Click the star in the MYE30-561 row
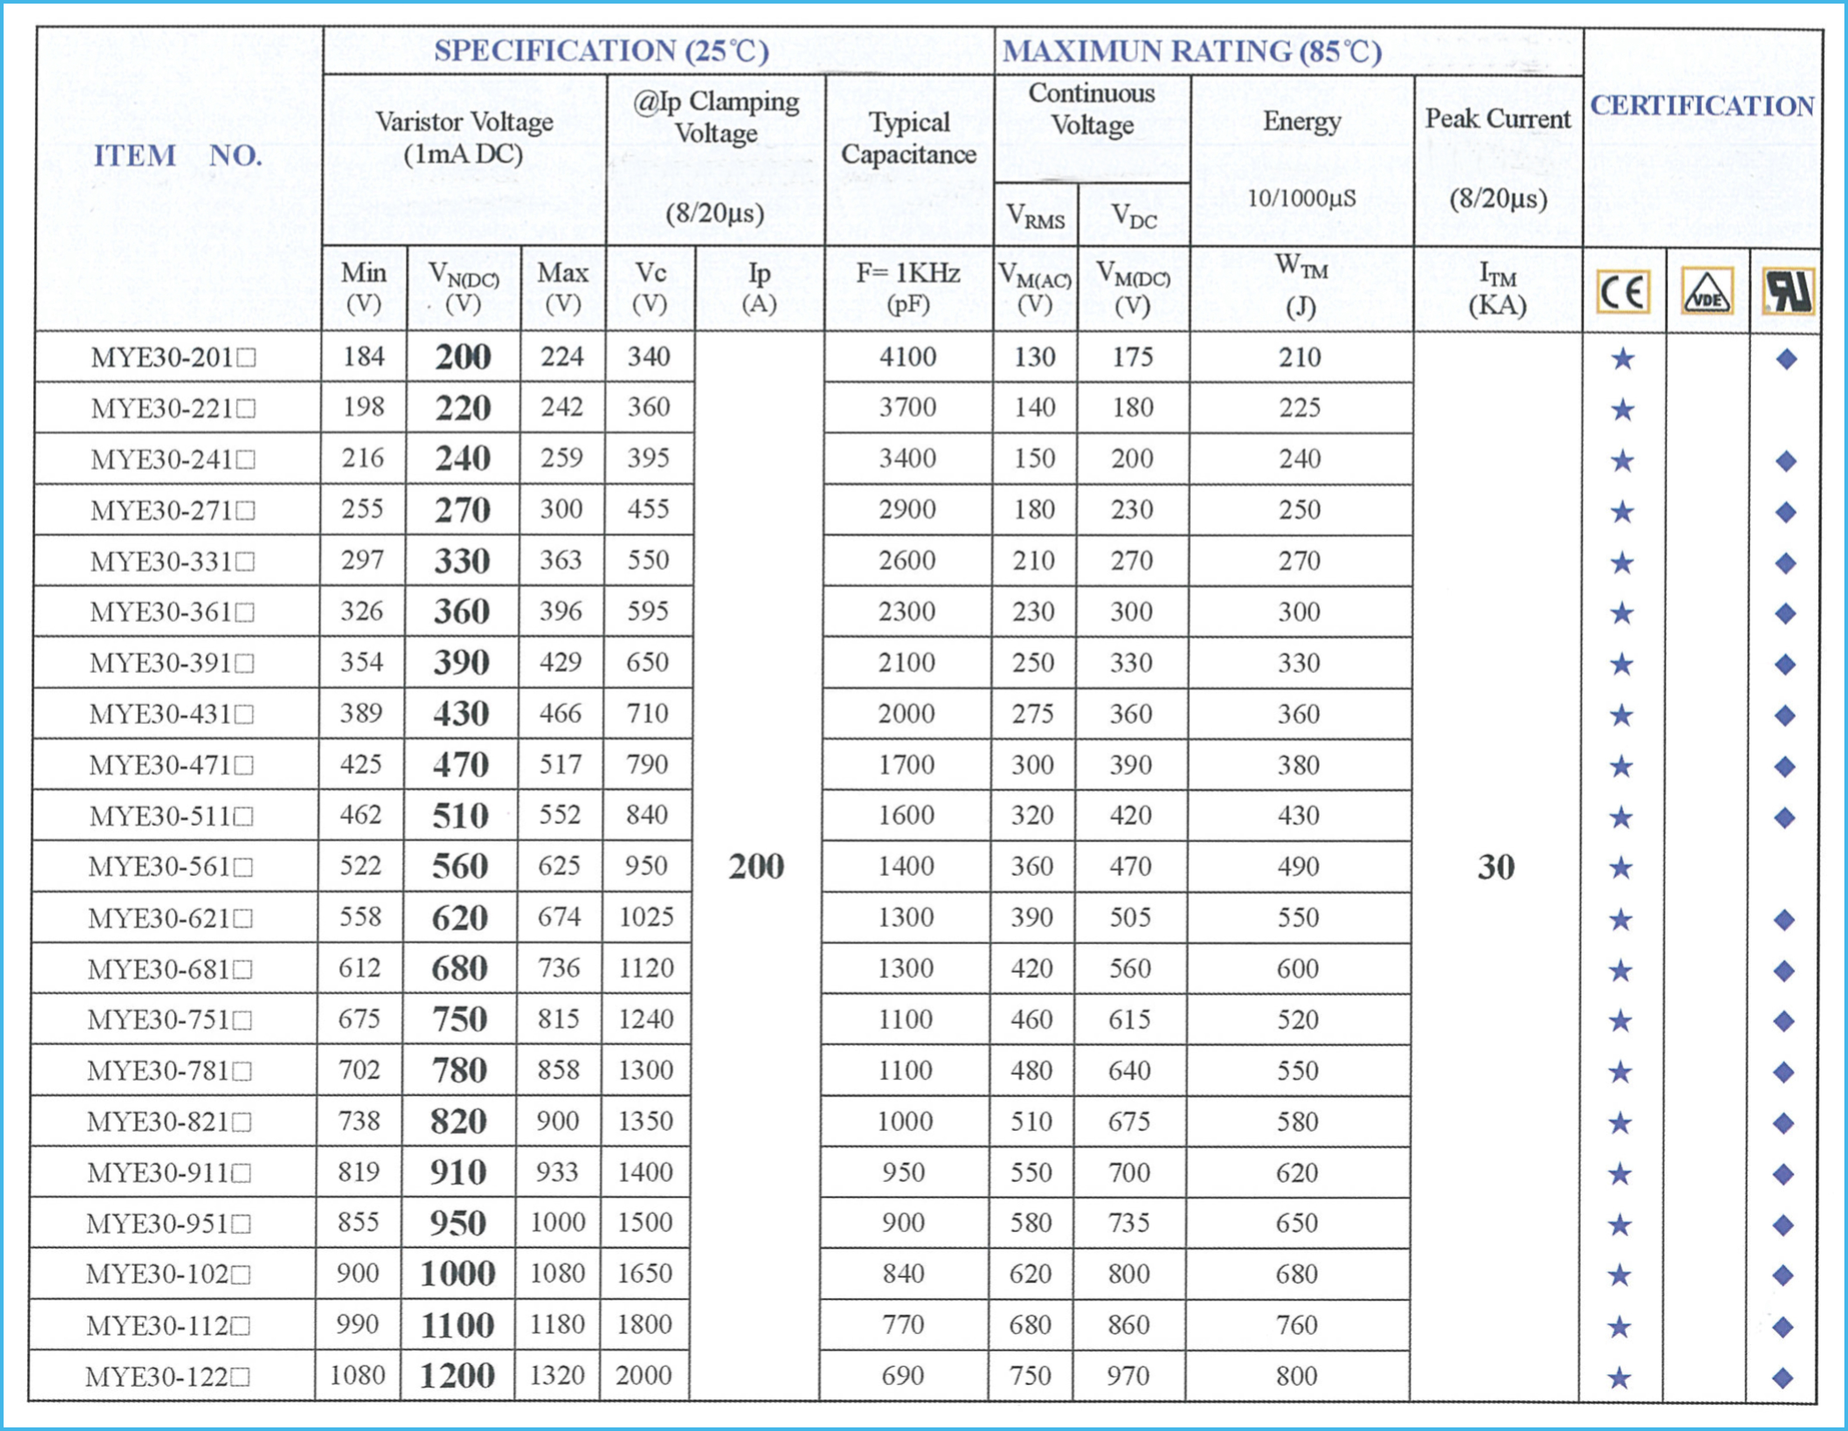This screenshot has height=1431, width=1848. pyautogui.click(x=1620, y=868)
